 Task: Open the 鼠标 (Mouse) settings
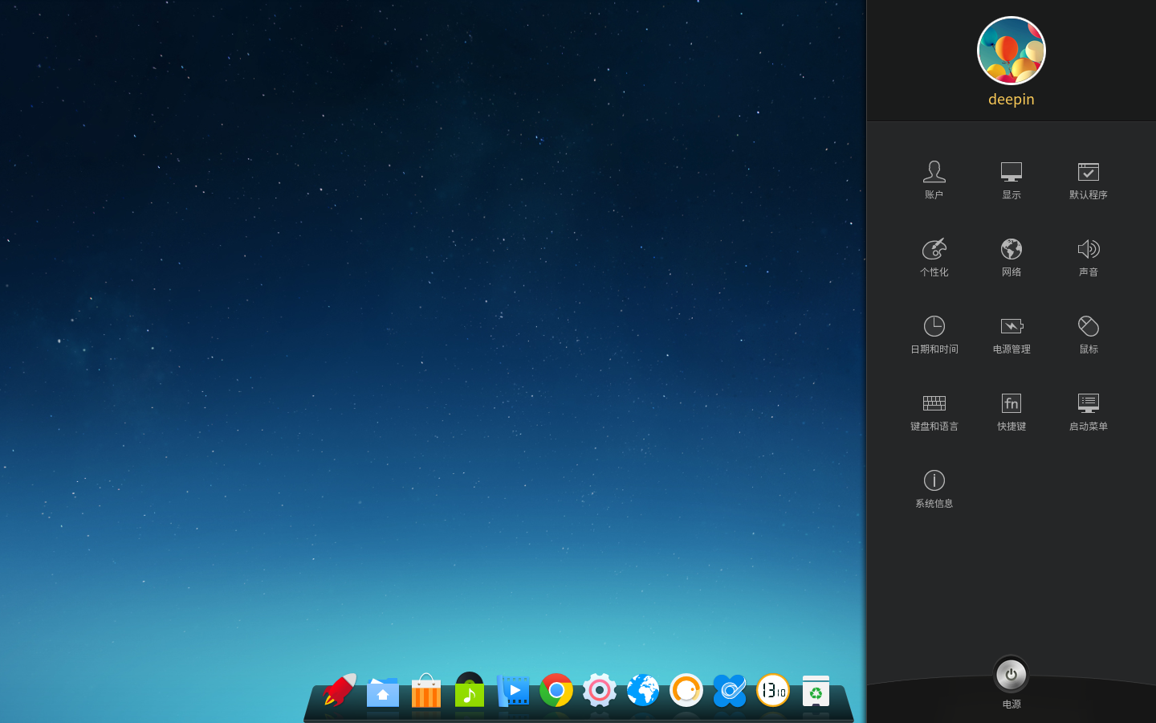tap(1088, 333)
